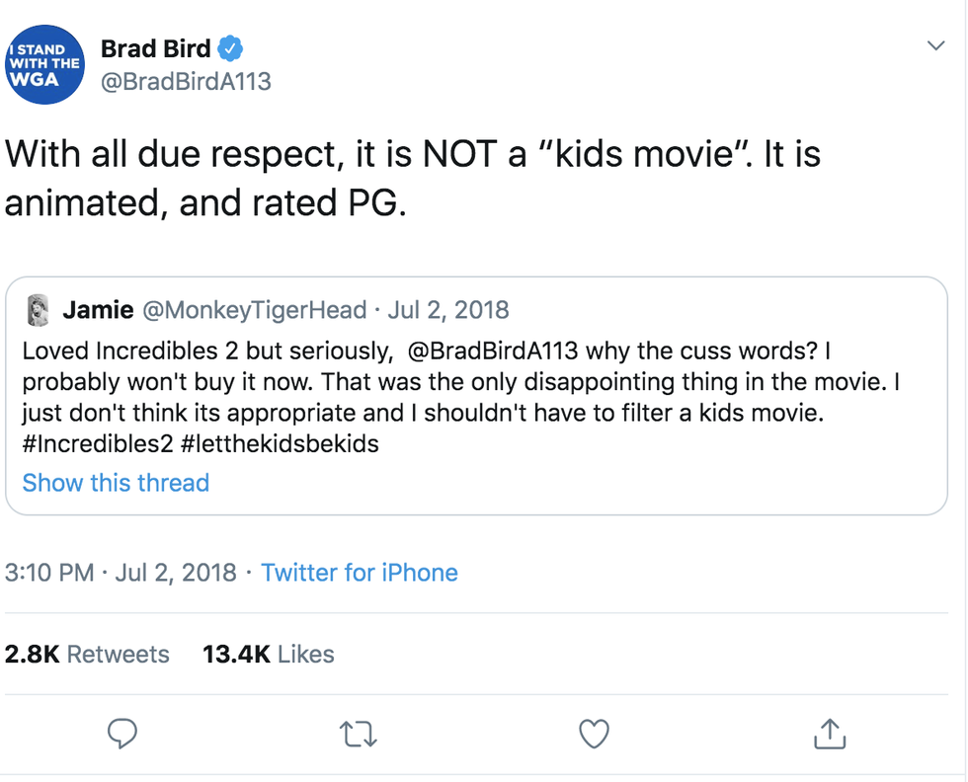Click the 3:10 PM Jul 2, 2018 timestamp
The width and height of the screenshot is (968, 782).
[x=121, y=573]
